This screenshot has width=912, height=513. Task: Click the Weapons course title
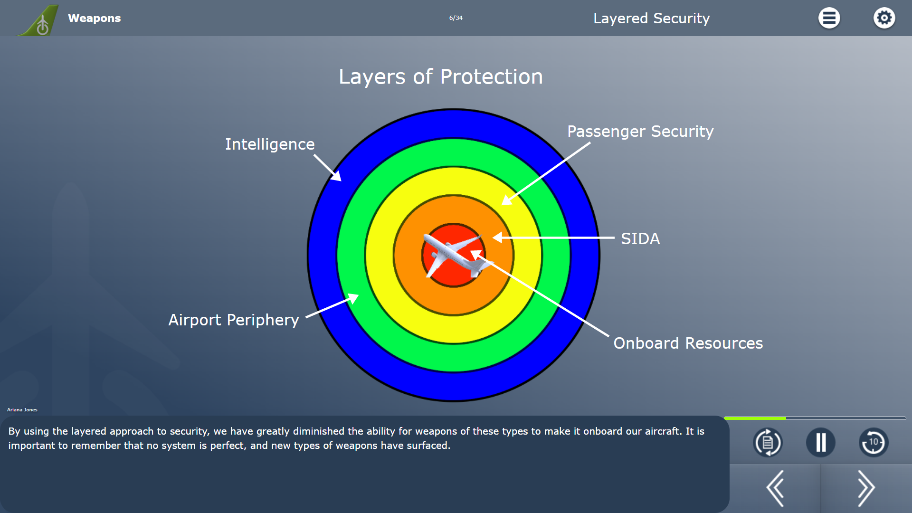click(95, 18)
